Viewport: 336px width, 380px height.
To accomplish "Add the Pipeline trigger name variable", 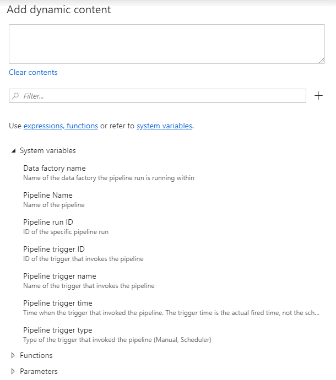I will 59,276.
